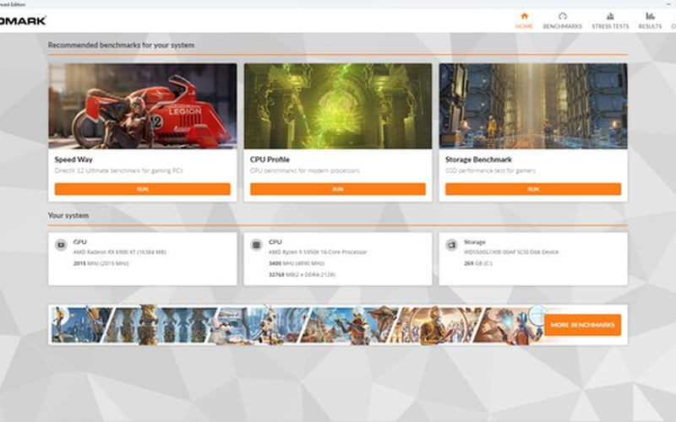Click the Home house icon
This screenshot has height=422, width=676.
click(524, 16)
